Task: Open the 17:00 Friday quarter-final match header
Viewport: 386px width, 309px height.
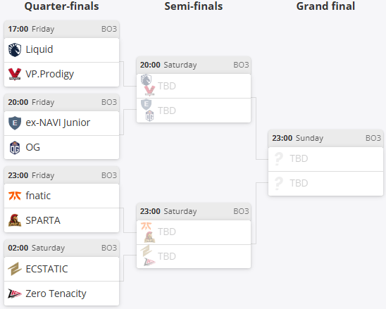Action: point(61,29)
